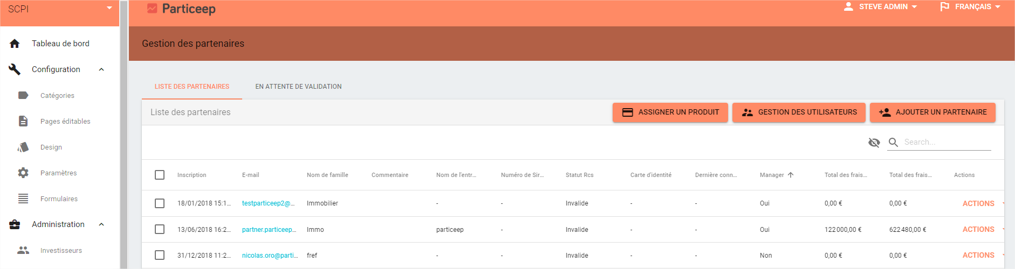Click the Design swatches icon
The image size is (1015, 269).
pyautogui.click(x=23, y=147)
